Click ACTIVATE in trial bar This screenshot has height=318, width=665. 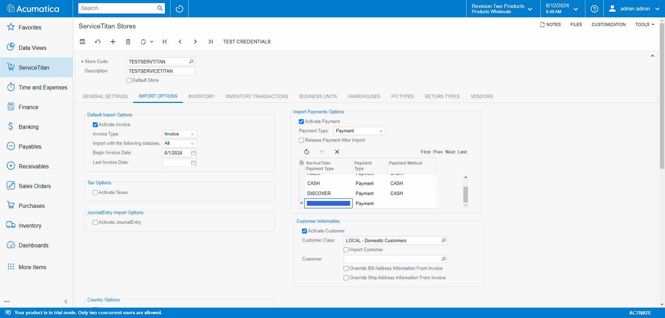click(x=640, y=313)
